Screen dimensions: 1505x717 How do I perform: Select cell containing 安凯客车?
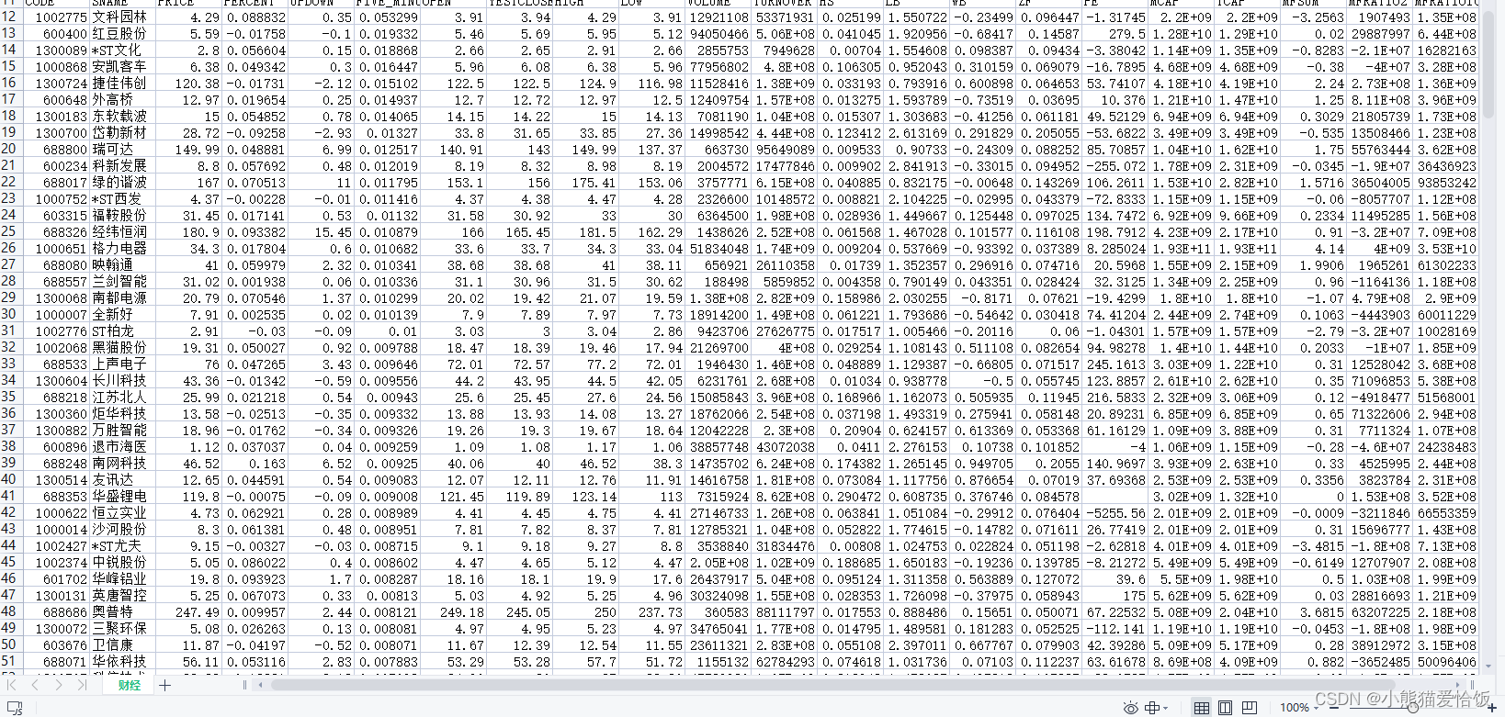122,66
